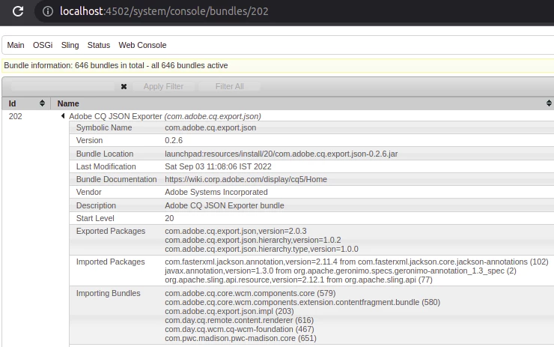Reload the page with the refresh icon
The width and height of the screenshot is (554, 347).
[x=18, y=11]
